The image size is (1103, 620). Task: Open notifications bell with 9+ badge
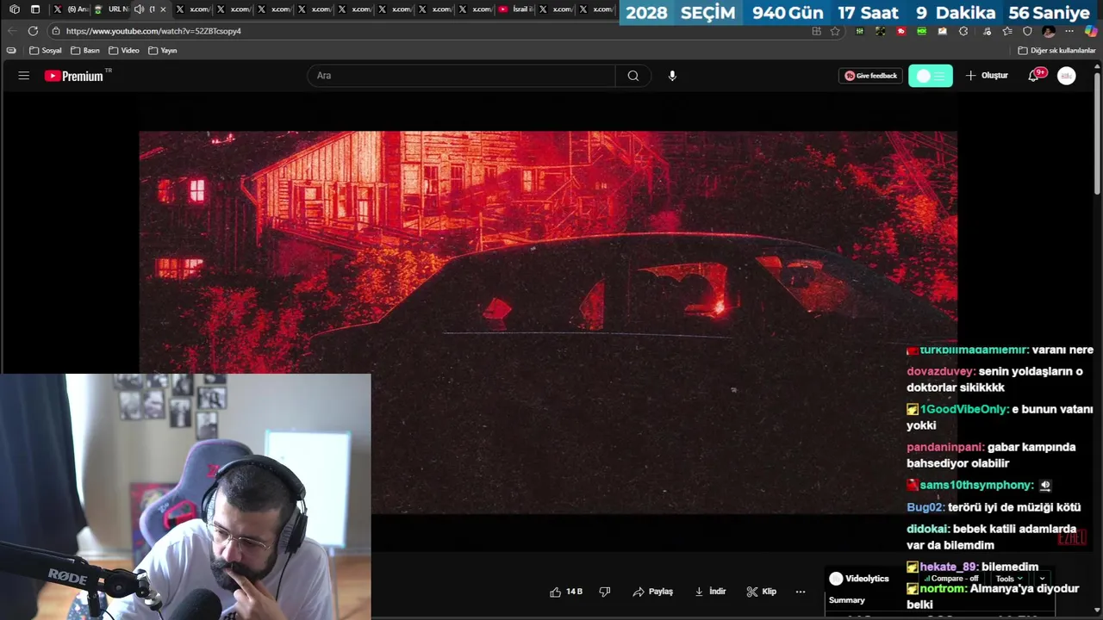(1035, 76)
